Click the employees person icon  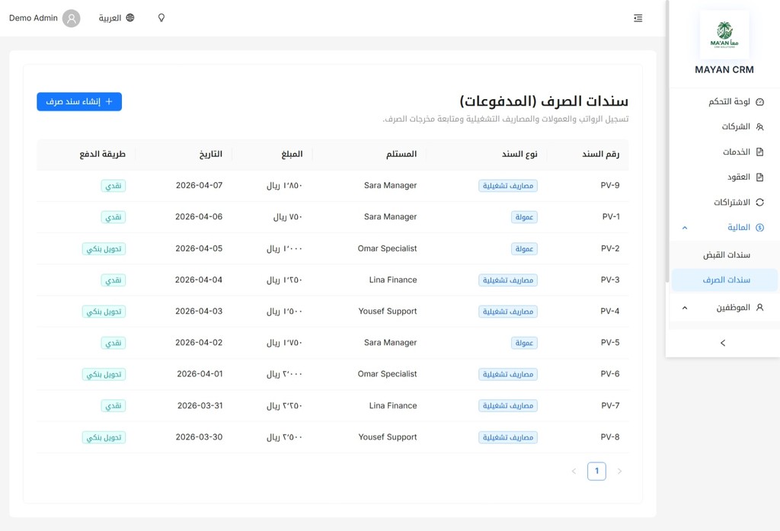[759, 308]
